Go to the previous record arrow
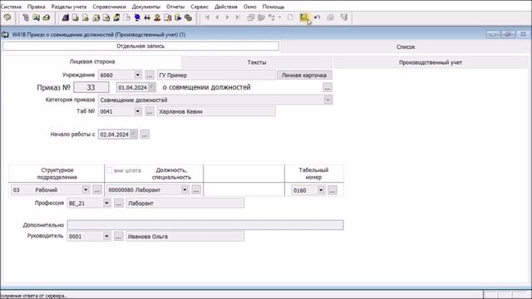The height and width of the screenshot is (299, 532). (217, 17)
